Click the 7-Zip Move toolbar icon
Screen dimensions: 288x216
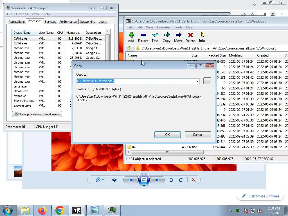tap(178, 37)
